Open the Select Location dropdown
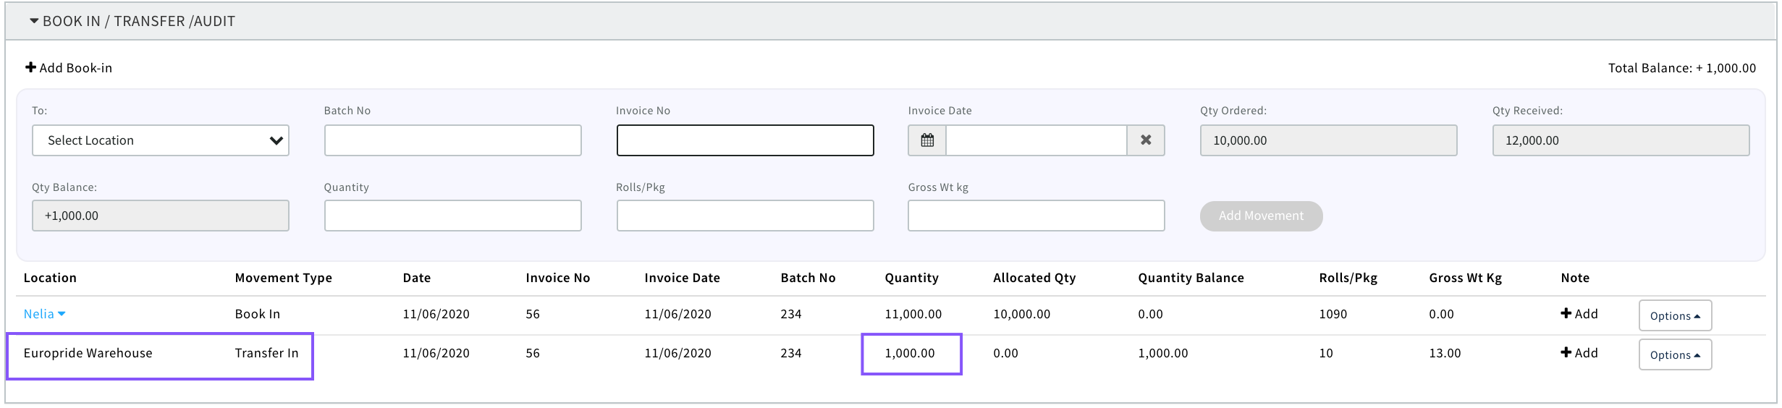Viewport: 1782px width, 408px height. 160,140
